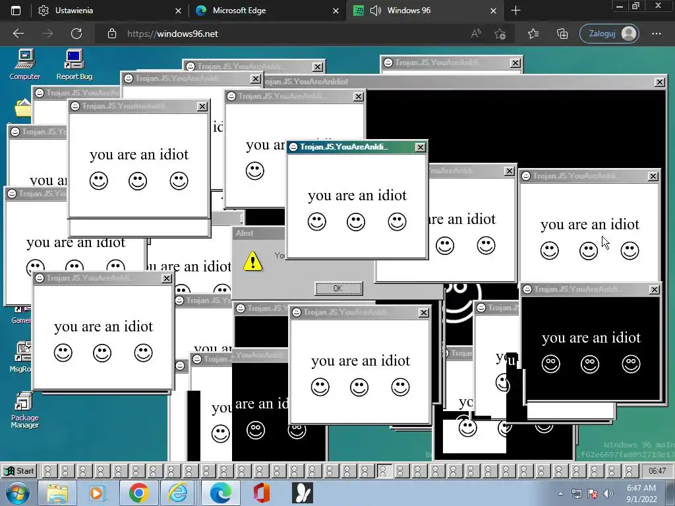Open the Report Bug desktop icon
This screenshot has width=675, height=506.
pos(74,65)
